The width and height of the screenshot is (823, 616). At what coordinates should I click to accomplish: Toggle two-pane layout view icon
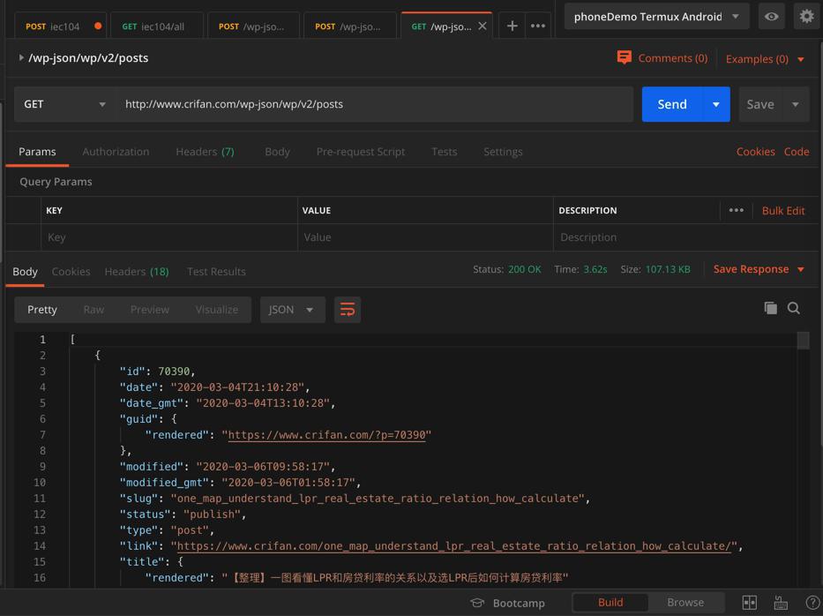click(750, 603)
